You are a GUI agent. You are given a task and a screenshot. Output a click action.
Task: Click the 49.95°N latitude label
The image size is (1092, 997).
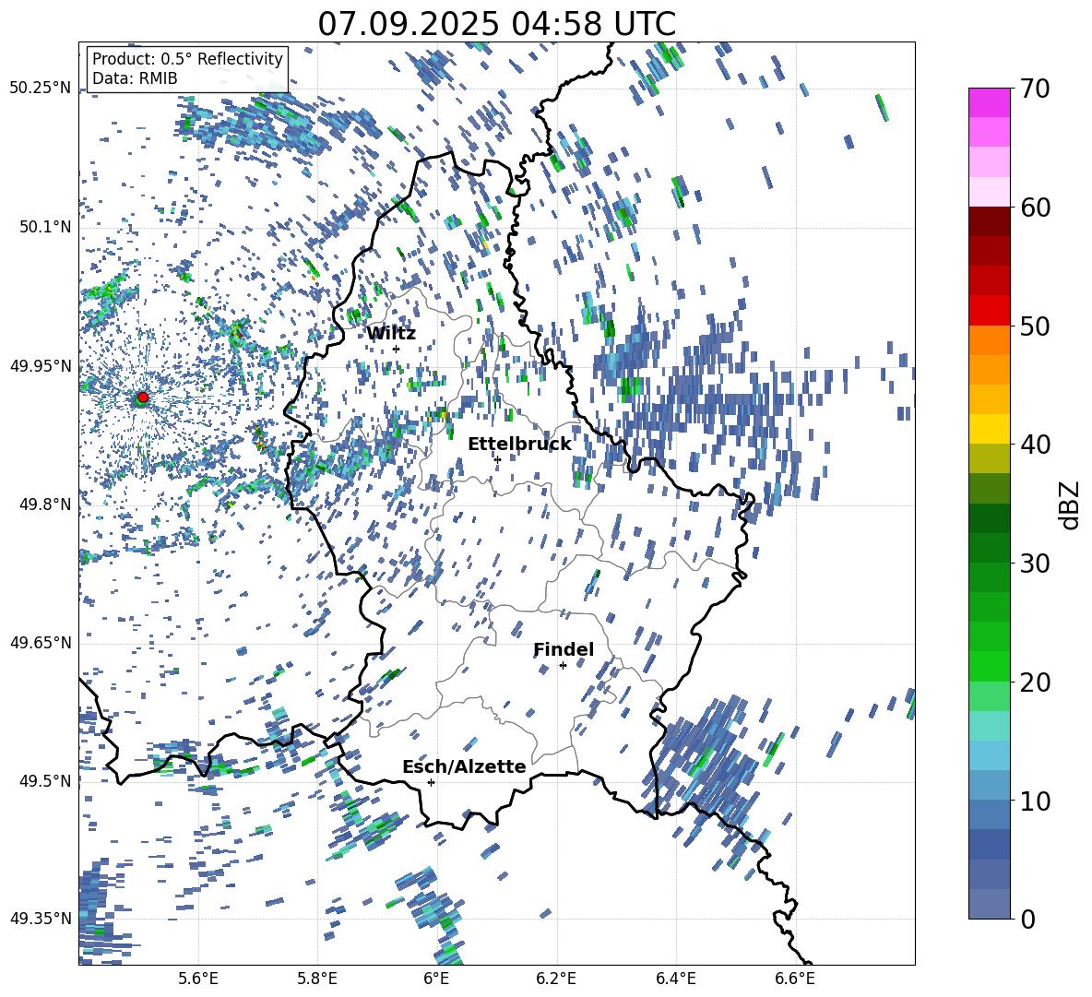point(41,365)
